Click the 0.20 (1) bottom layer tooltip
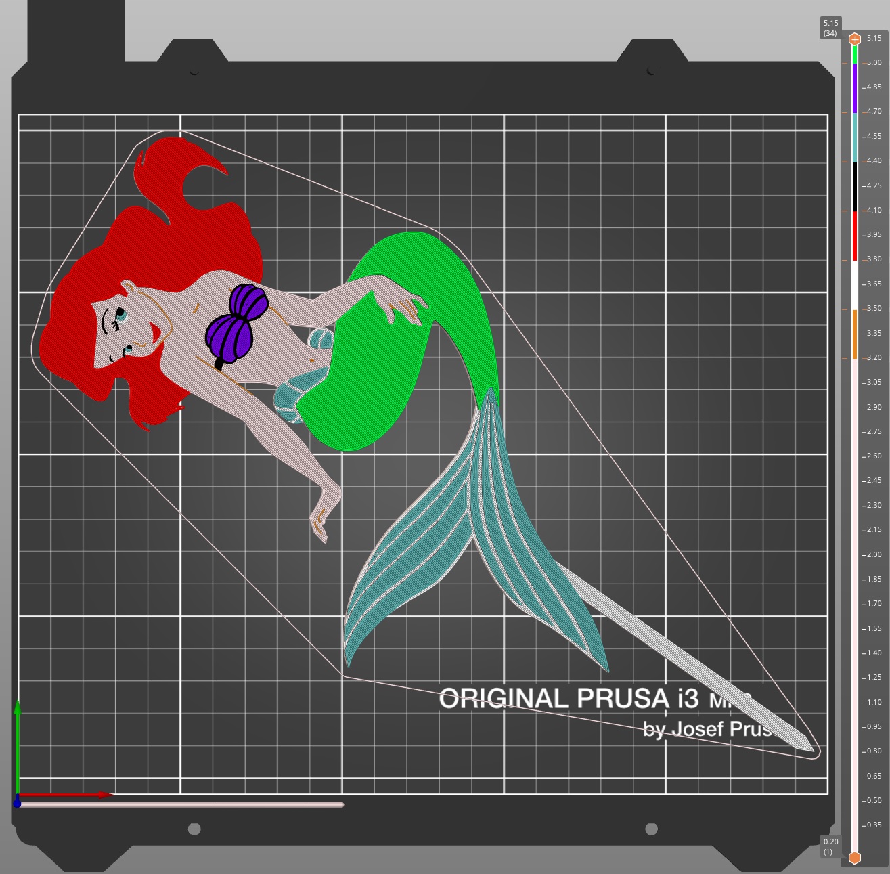Image resolution: width=890 pixels, height=874 pixels. pyautogui.click(x=830, y=846)
